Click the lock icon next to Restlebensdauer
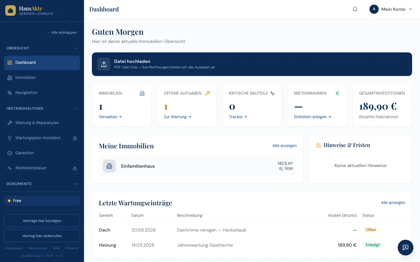 click(75, 168)
